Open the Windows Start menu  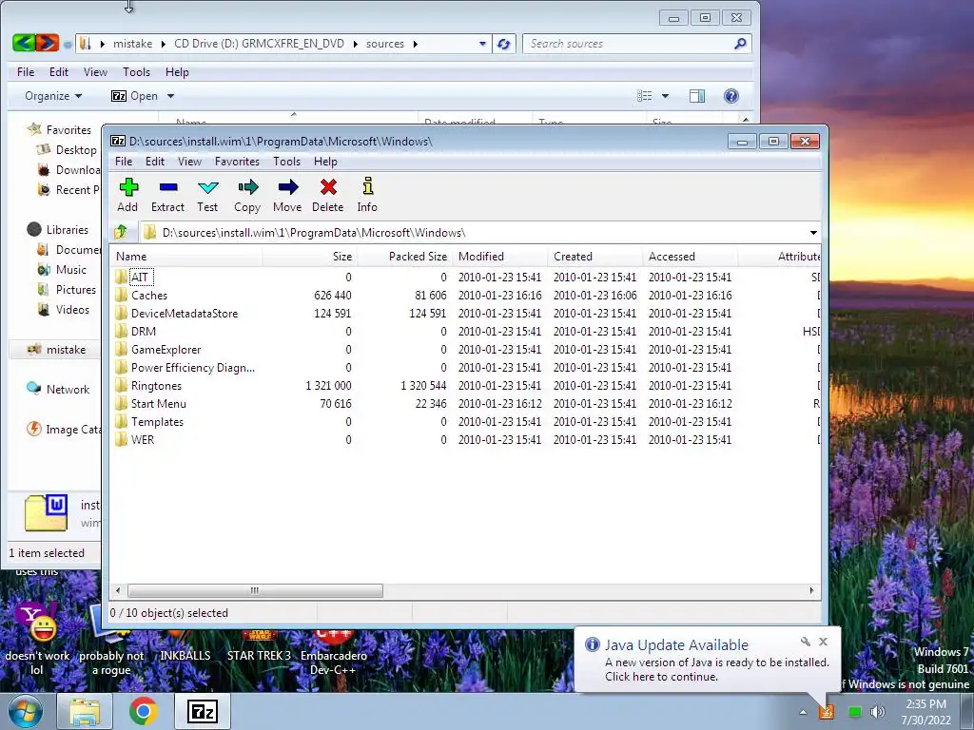[x=25, y=711]
